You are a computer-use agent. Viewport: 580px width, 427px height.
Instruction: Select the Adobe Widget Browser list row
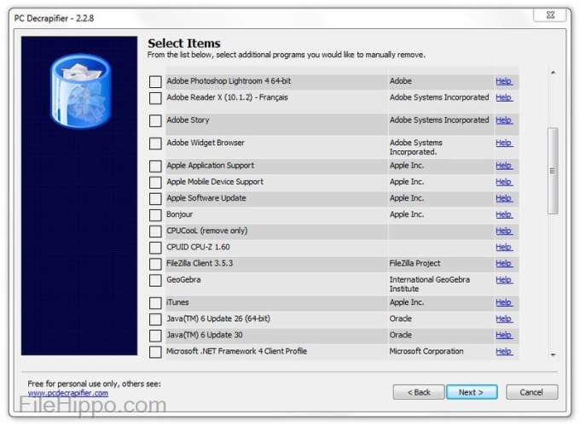coord(273,143)
